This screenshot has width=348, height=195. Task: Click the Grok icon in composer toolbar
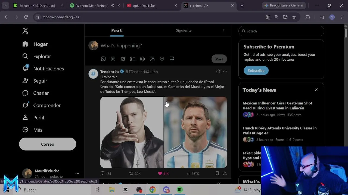click(123, 59)
